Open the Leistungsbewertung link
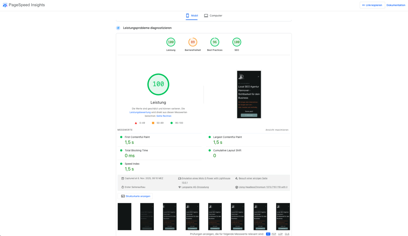The height and width of the screenshot is (236, 408). (x=140, y=112)
